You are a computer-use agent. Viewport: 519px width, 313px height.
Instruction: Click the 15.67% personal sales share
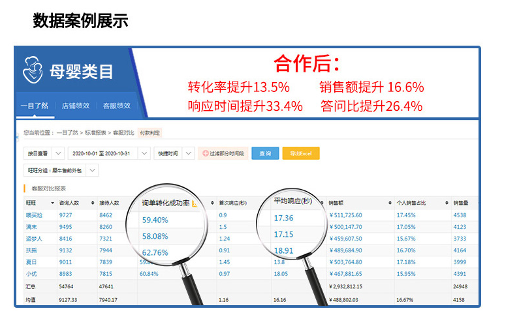point(406,239)
